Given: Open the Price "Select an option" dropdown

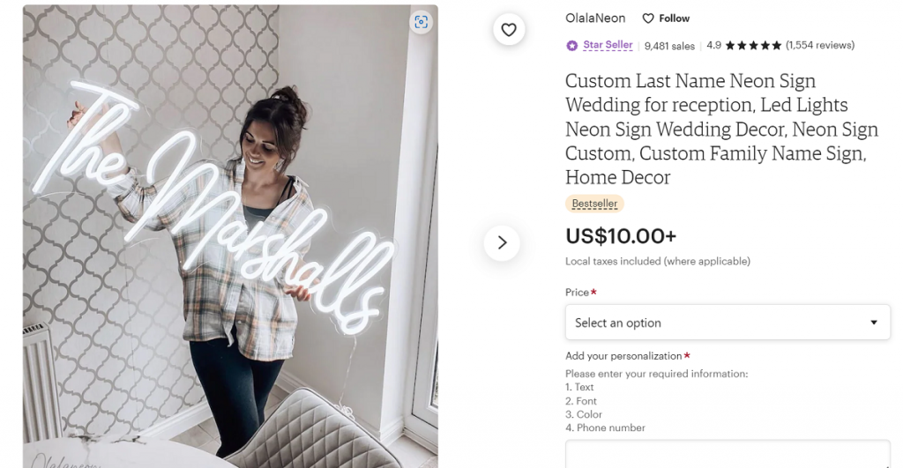Looking at the screenshot, I should (727, 323).
